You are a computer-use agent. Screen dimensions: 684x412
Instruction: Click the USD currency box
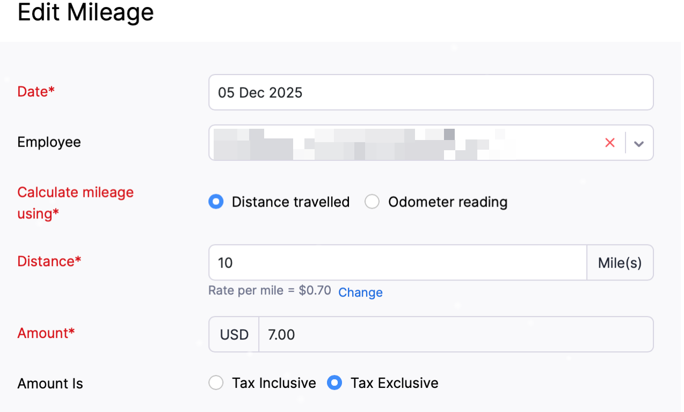234,335
